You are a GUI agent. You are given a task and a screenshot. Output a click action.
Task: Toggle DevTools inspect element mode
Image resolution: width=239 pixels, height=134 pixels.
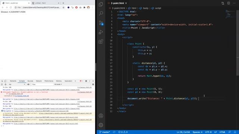click(2, 81)
